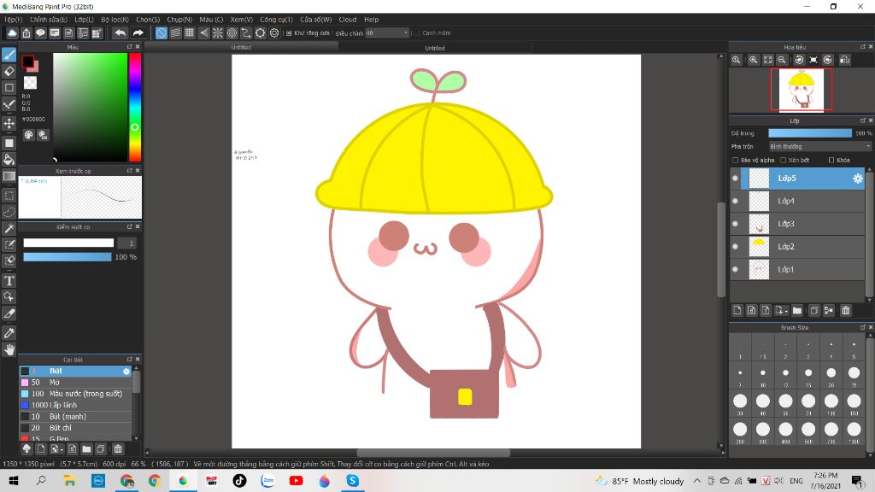
Task: Delete brush with trash icon
Action: (118, 448)
